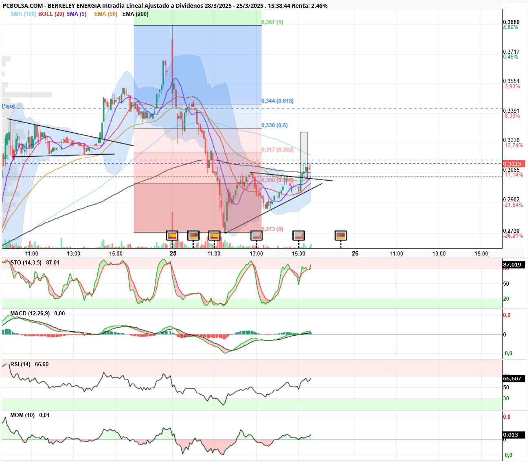Click the RSI (14) indicator title

20,365
